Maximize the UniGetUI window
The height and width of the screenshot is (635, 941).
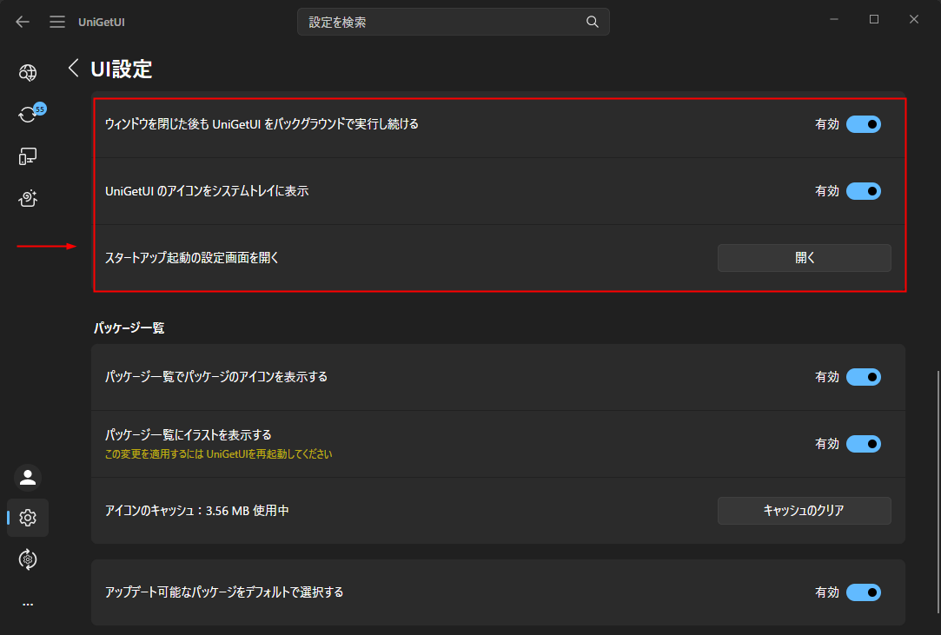click(874, 19)
